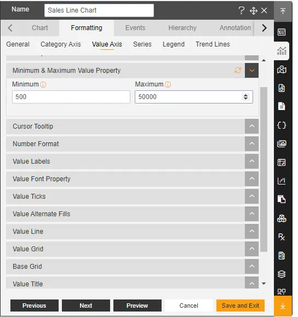This screenshot has width=298, height=317.
Task: Open the report document icon with pie chart
Action: point(282,88)
